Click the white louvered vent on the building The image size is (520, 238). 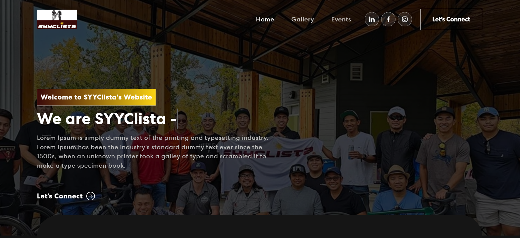356,72
